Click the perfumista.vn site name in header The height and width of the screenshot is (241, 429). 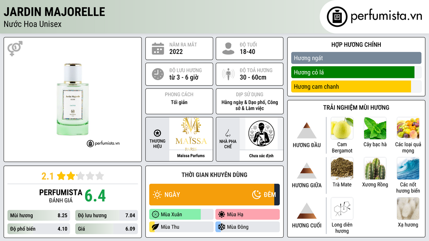[386, 16]
